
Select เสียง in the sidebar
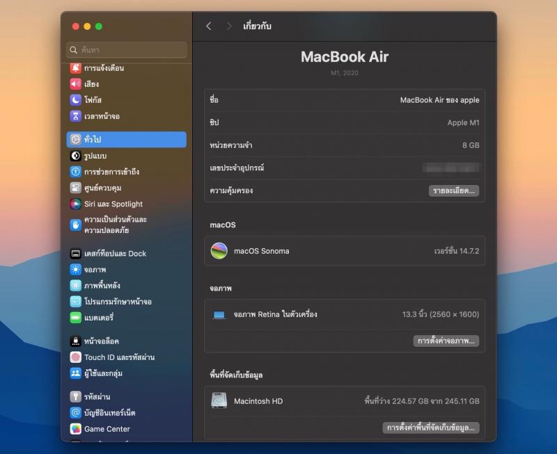(x=92, y=84)
